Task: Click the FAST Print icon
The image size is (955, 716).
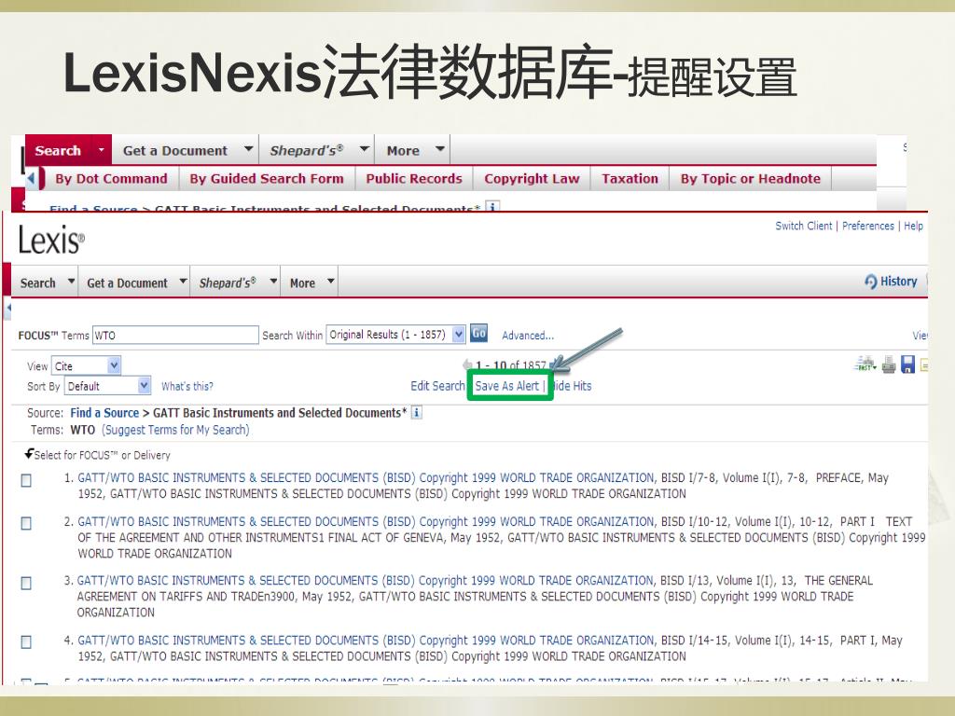Action: coord(865,365)
